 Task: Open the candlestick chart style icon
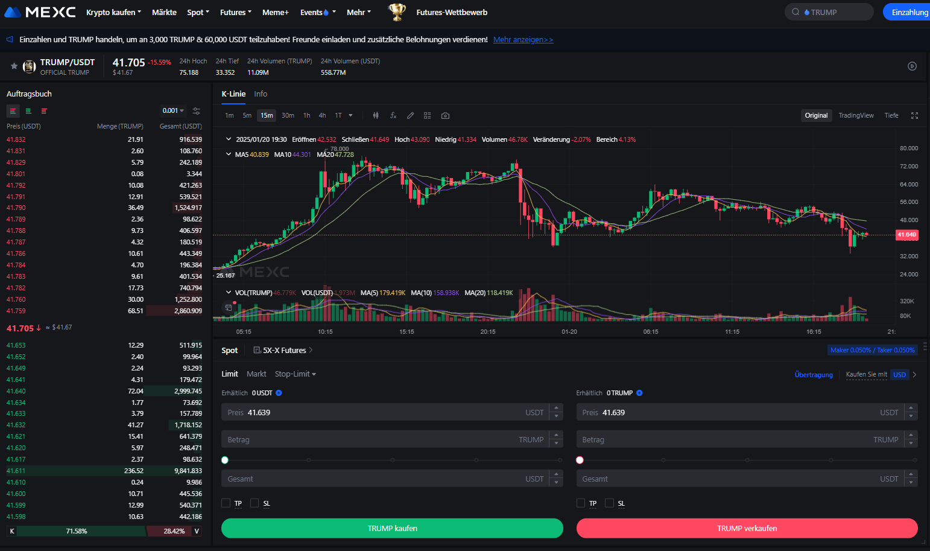(x=375, y=115)
